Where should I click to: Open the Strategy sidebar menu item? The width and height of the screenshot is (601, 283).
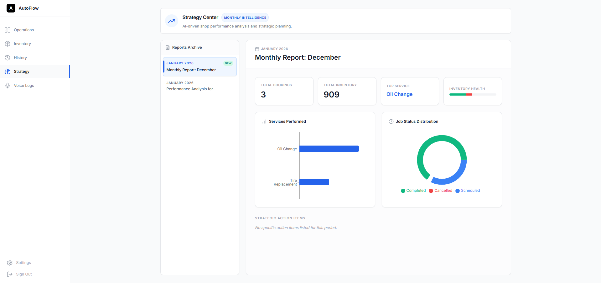[22, 72]
